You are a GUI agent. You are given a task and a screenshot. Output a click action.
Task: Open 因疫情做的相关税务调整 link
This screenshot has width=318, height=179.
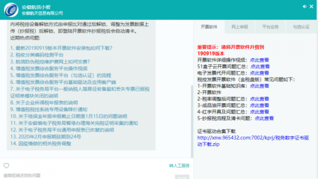41,144
